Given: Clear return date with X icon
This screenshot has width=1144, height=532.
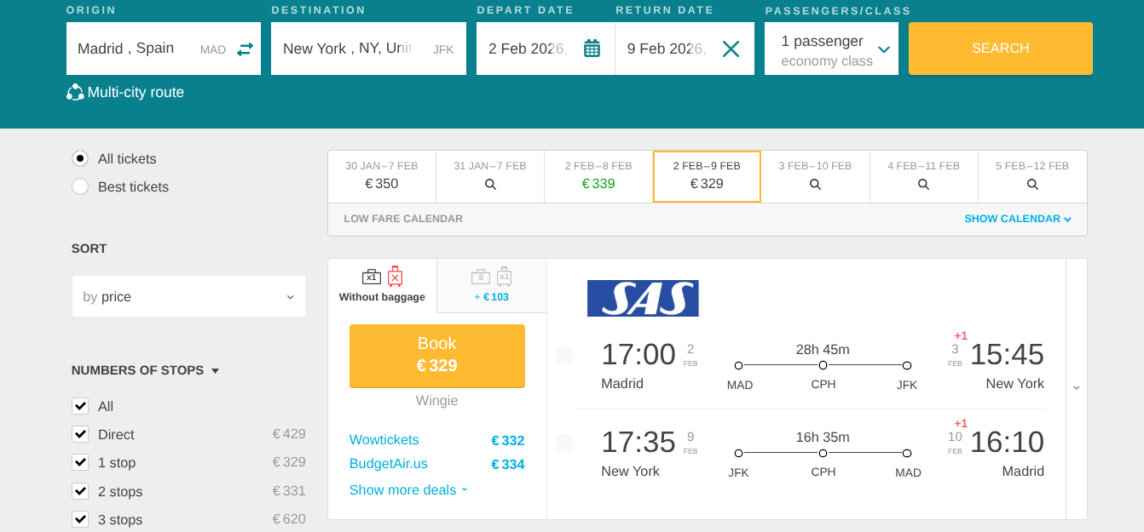Looking at the screenshot, I should pos(731,49).
